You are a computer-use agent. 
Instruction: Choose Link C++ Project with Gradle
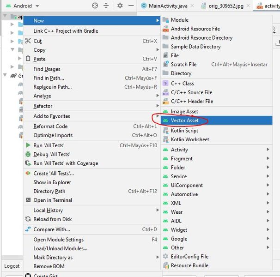pyautogui.click(x=92, y=30)
